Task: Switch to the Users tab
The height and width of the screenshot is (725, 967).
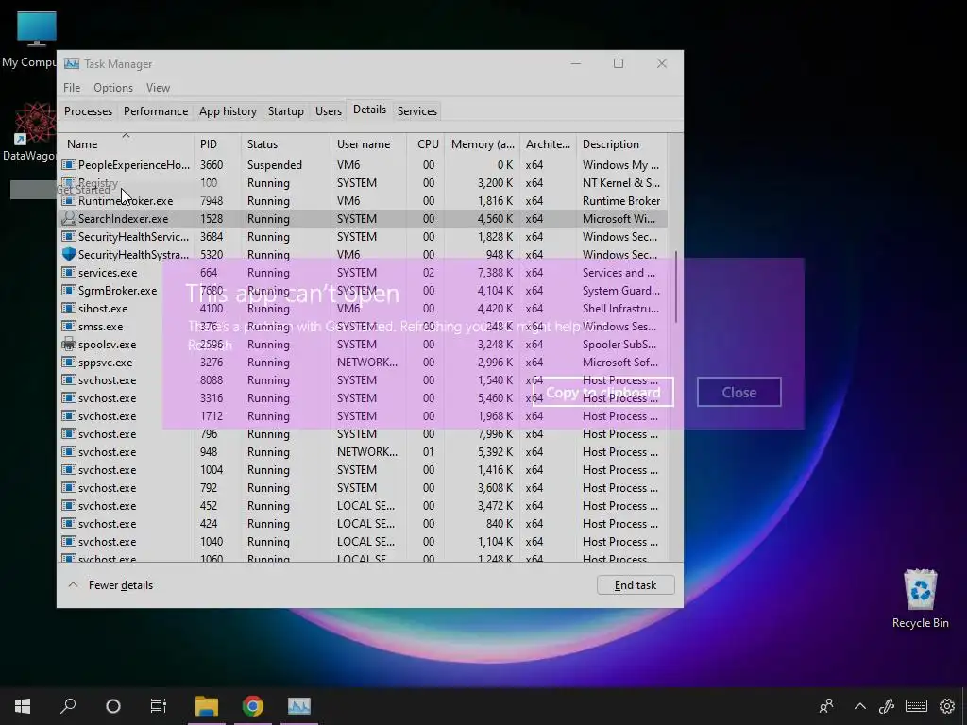Action: coord(328,111)
